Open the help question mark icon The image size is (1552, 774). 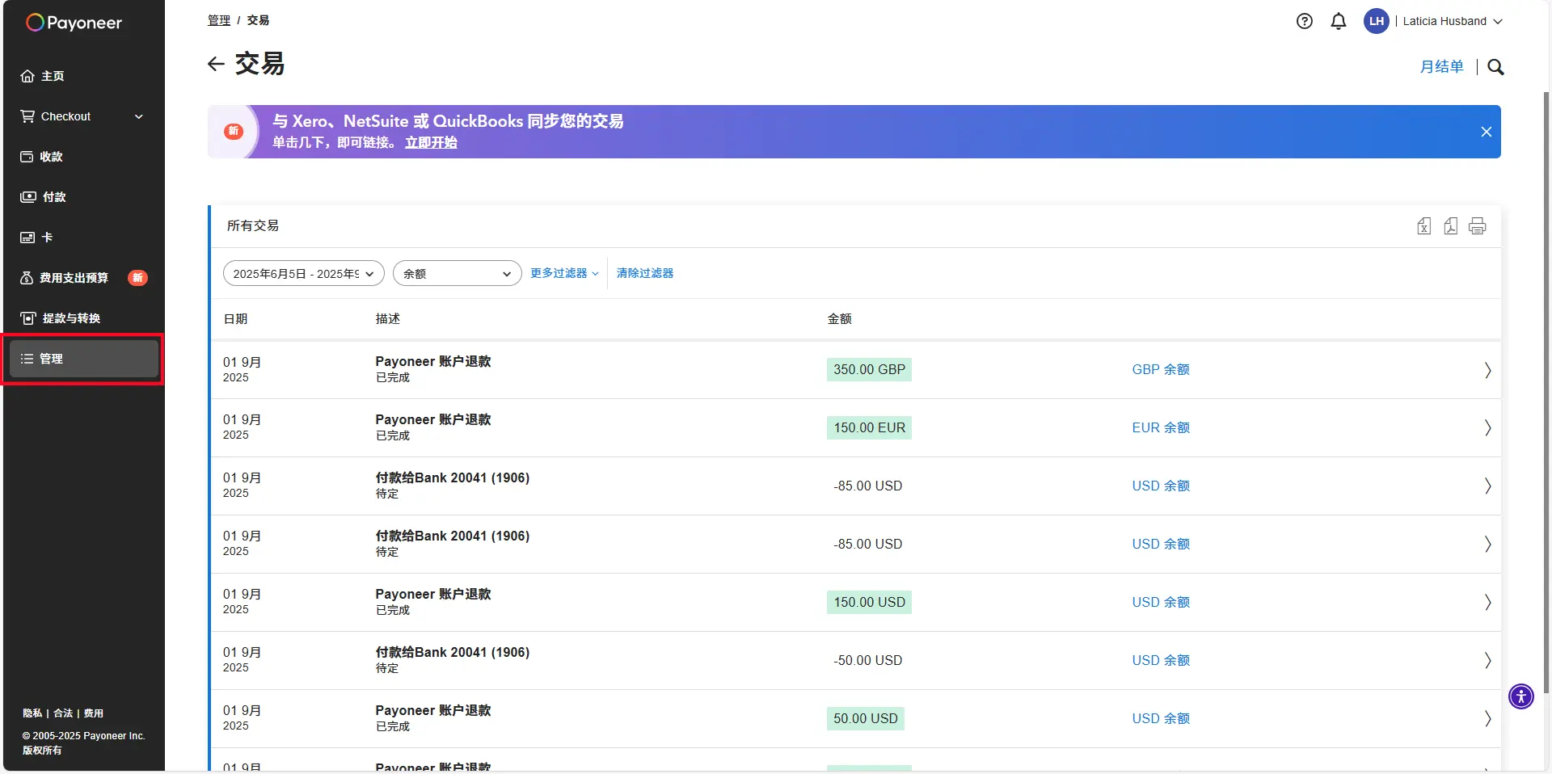tap(1304, 21)
